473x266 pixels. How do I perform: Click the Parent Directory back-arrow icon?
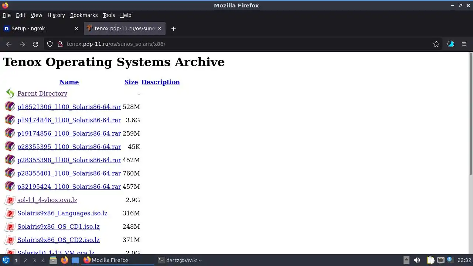[x=10, y=93]
